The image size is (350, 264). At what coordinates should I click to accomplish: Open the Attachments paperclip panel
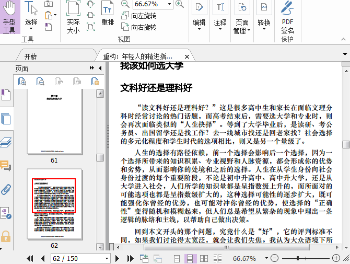click(6, 190)
